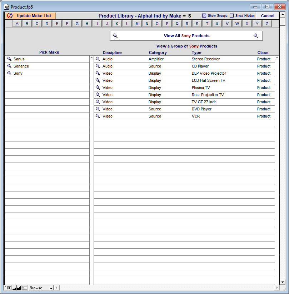Uncheck the Show Groups checkbox
Viewport: 289px width, 294px height.
click(x=204, y=16)
